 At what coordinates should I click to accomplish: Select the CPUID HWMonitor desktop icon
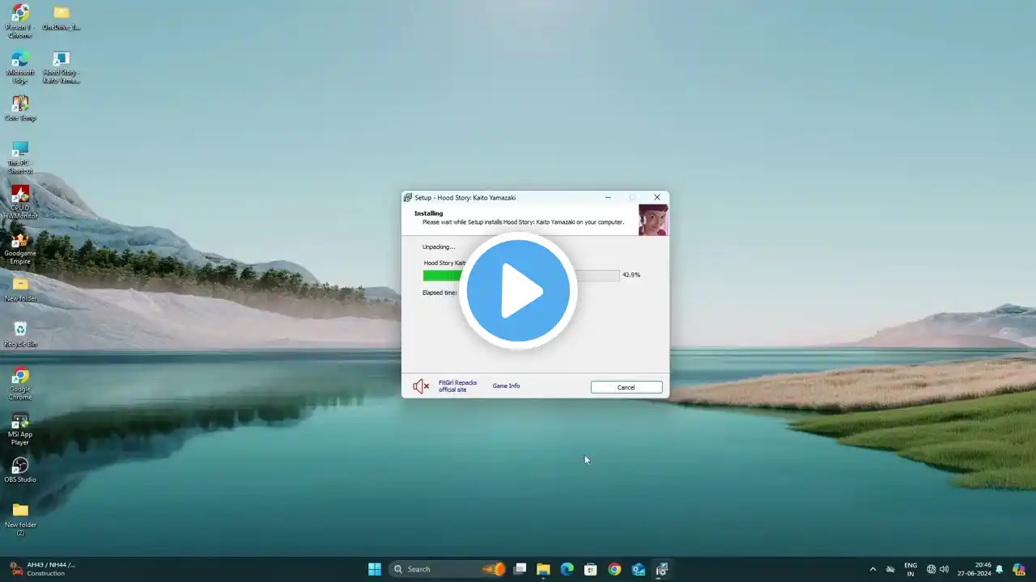point(20,203)
